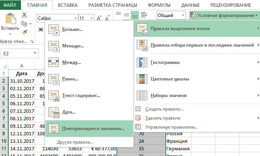Open the Цветовые шкалы submenu
The height and width of the screenshot is (156, 260).
(197, 79)
